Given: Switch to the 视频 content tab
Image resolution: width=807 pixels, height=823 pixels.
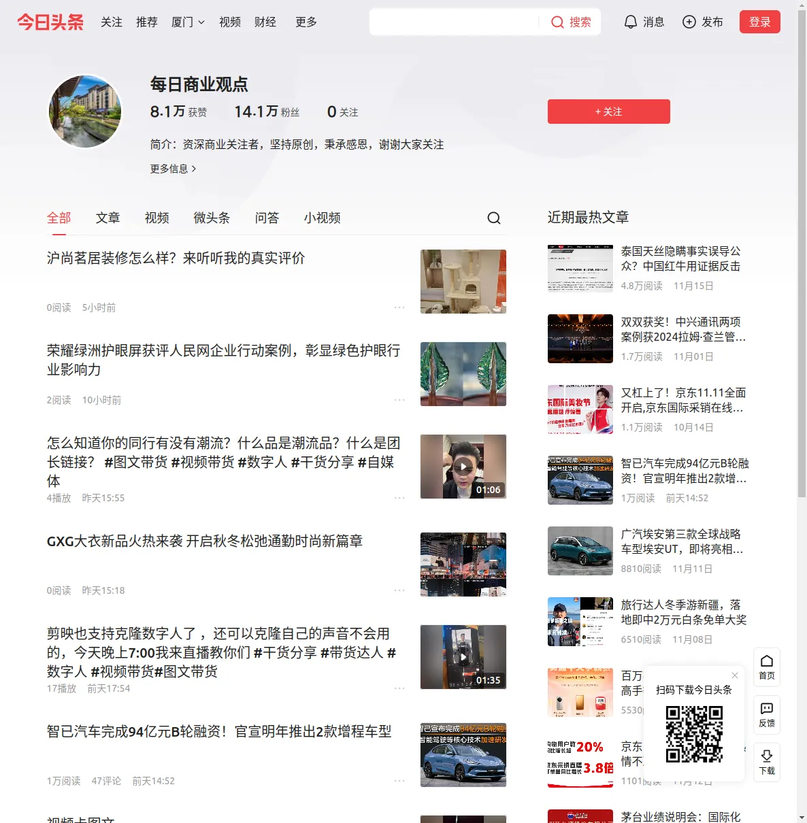Looking at the screenshot, I should tap(157, 218).
